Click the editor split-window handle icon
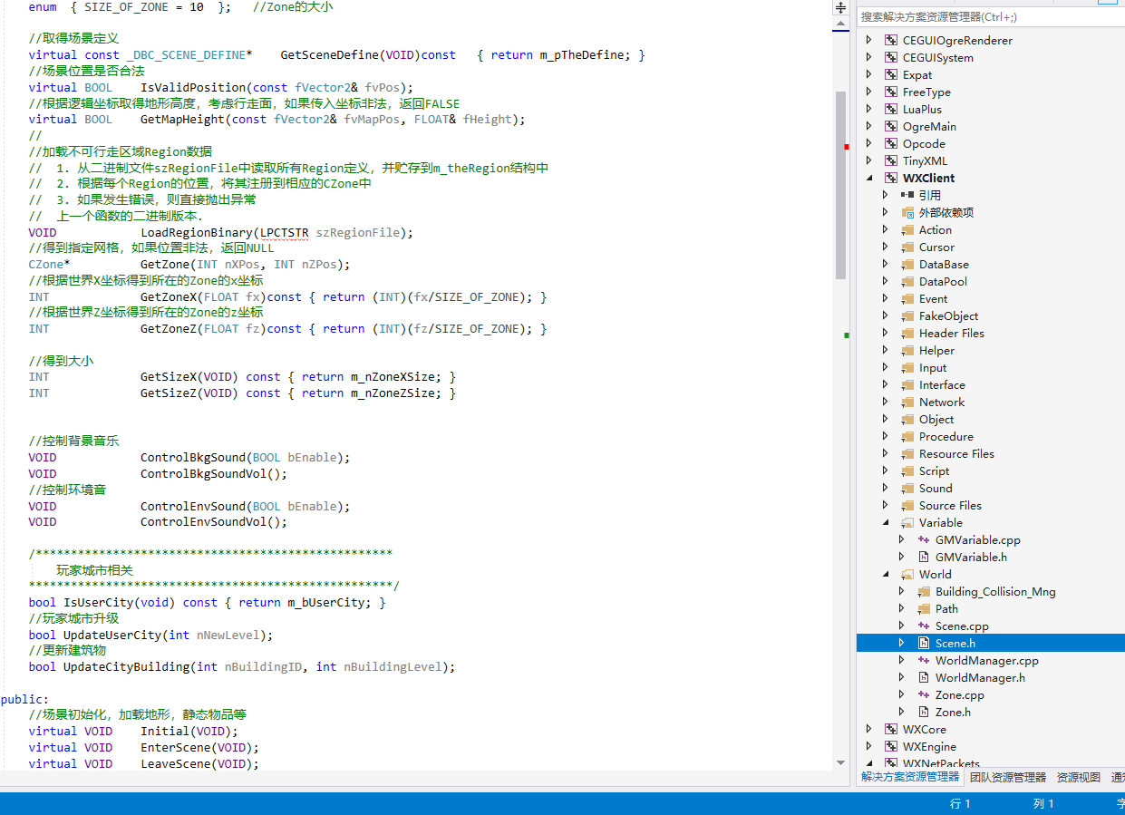1125x815 pixels. [840, 7]
